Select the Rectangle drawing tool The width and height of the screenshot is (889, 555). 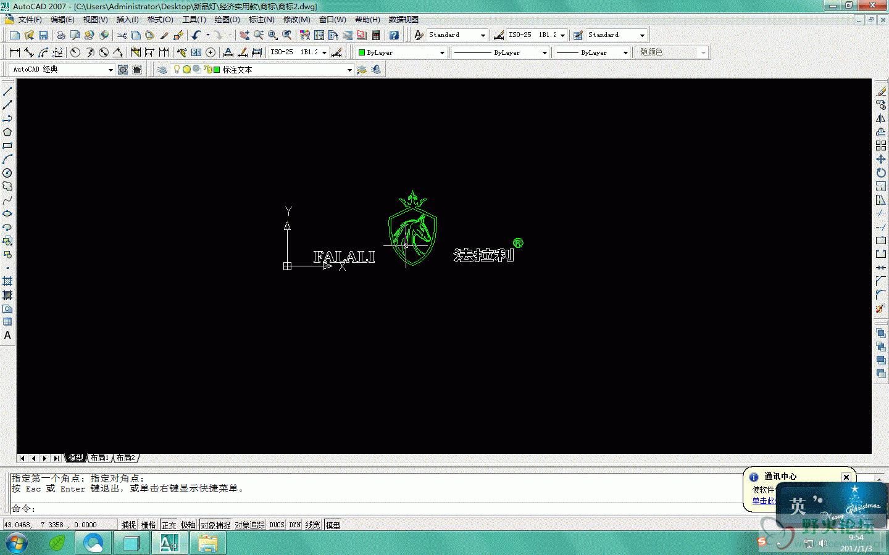7,146
